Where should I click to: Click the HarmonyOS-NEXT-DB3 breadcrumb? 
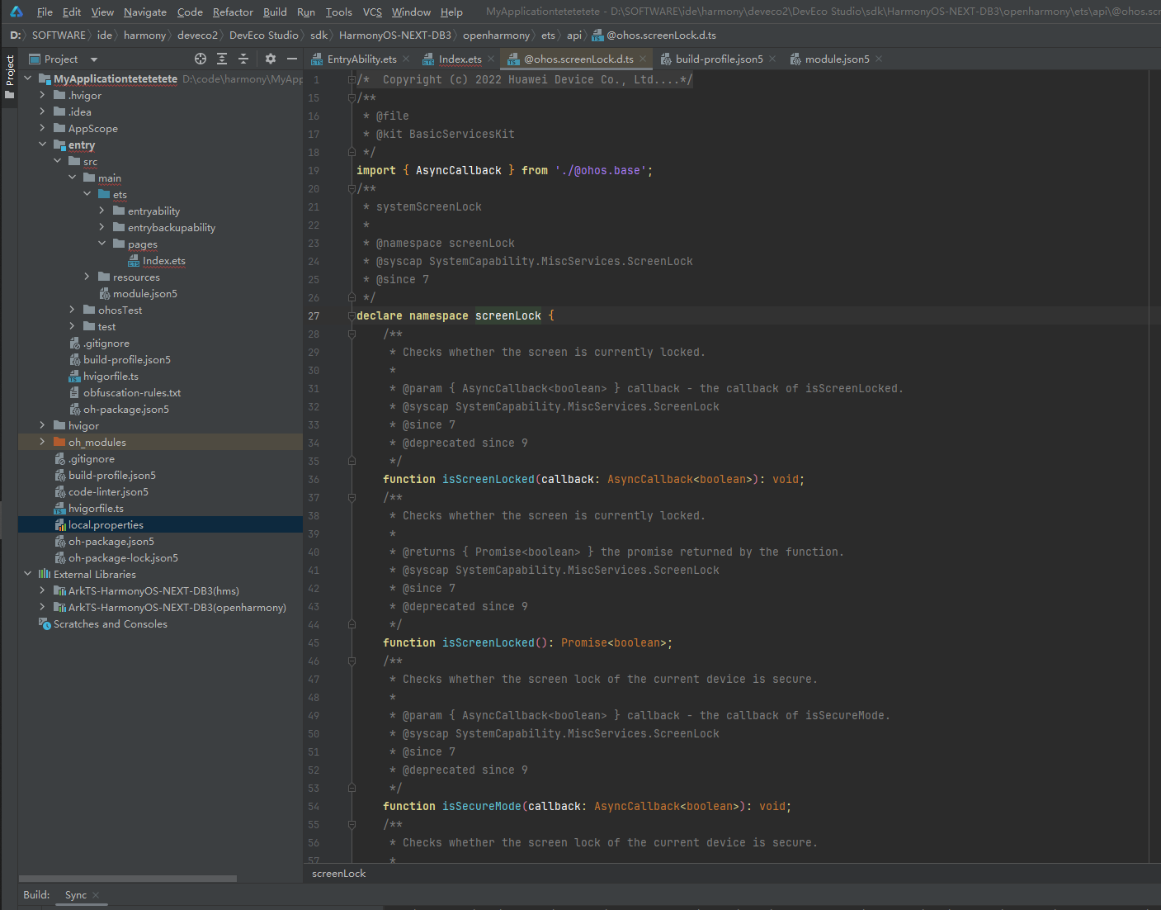tap(394, 36)
